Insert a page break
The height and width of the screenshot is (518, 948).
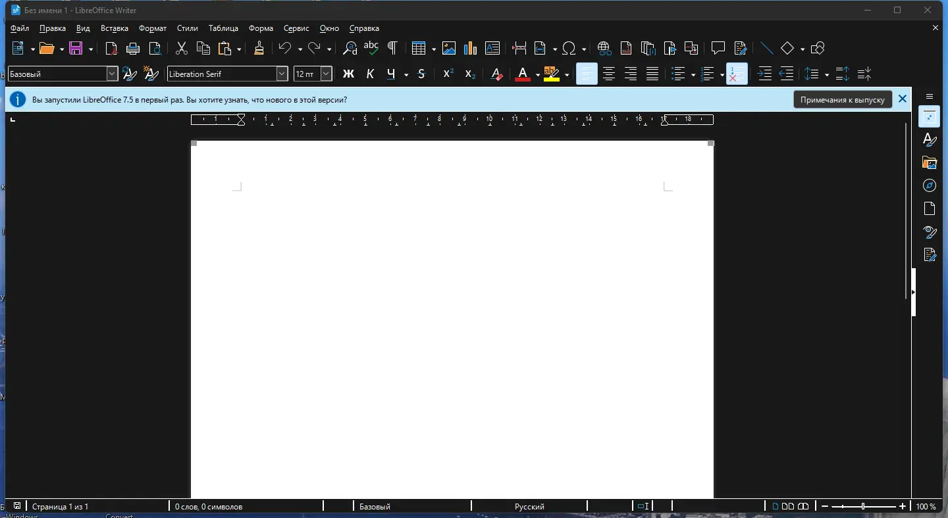click(519, 48)
